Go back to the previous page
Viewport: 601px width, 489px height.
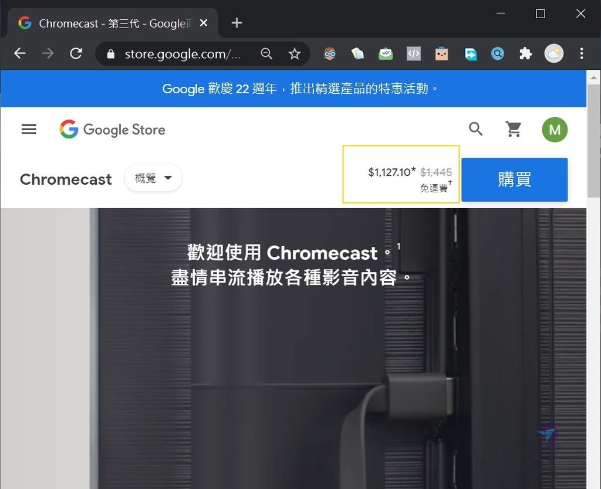point(19,53)
